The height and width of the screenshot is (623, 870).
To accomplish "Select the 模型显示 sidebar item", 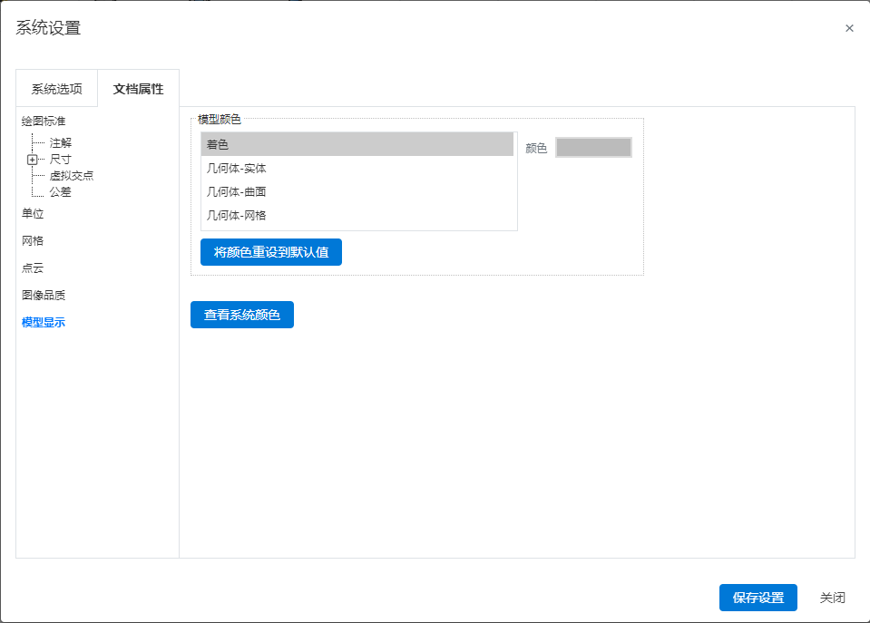I will pyautogui.click(x=44, y=322).
